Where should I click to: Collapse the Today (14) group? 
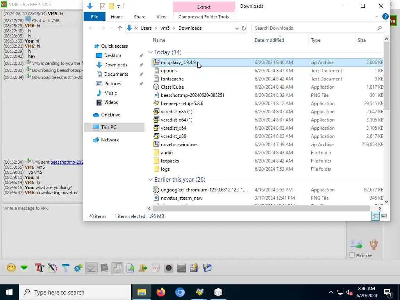150,52
